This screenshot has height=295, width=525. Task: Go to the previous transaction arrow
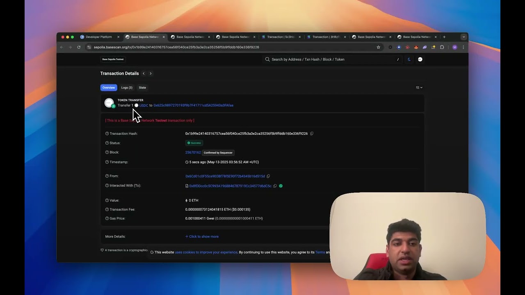(x=144, y=74)
